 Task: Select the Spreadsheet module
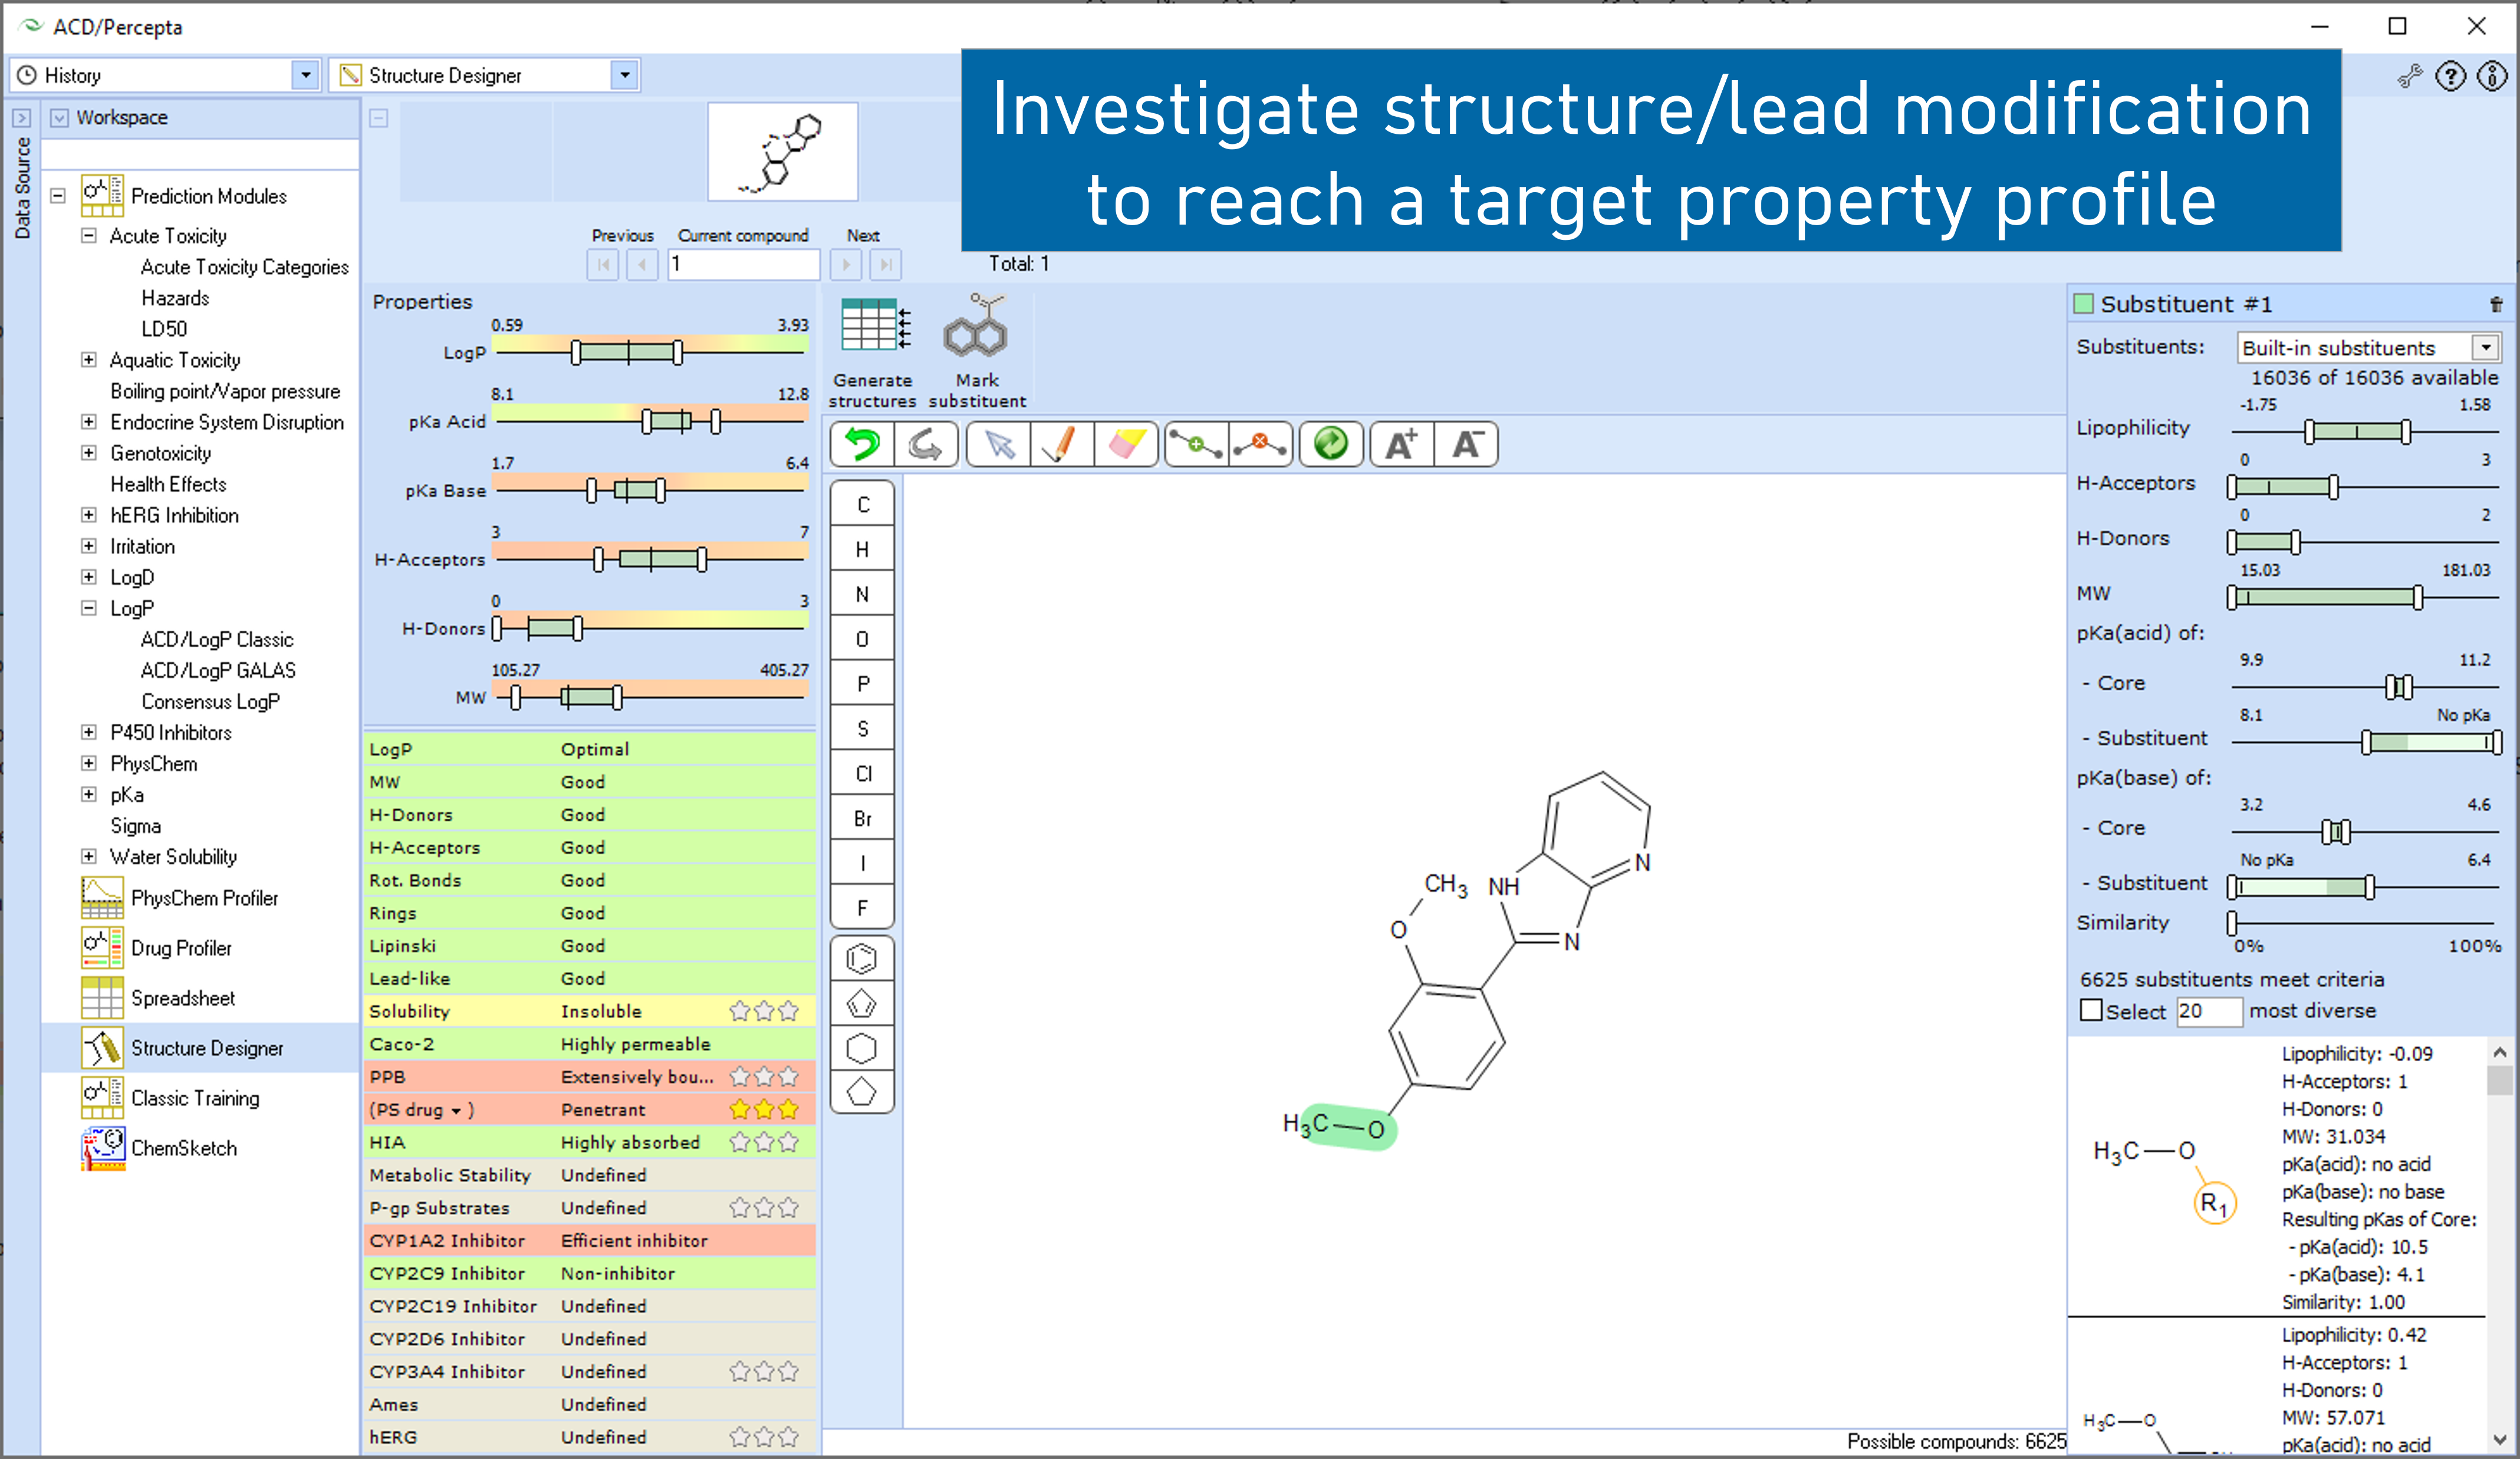pos(182,998)
